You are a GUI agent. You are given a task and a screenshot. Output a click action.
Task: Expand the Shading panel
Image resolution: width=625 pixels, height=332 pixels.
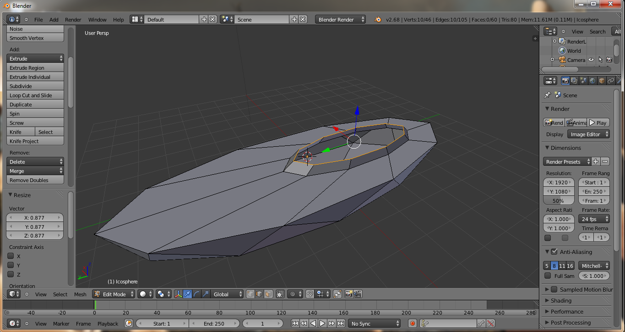pos(561,300)
